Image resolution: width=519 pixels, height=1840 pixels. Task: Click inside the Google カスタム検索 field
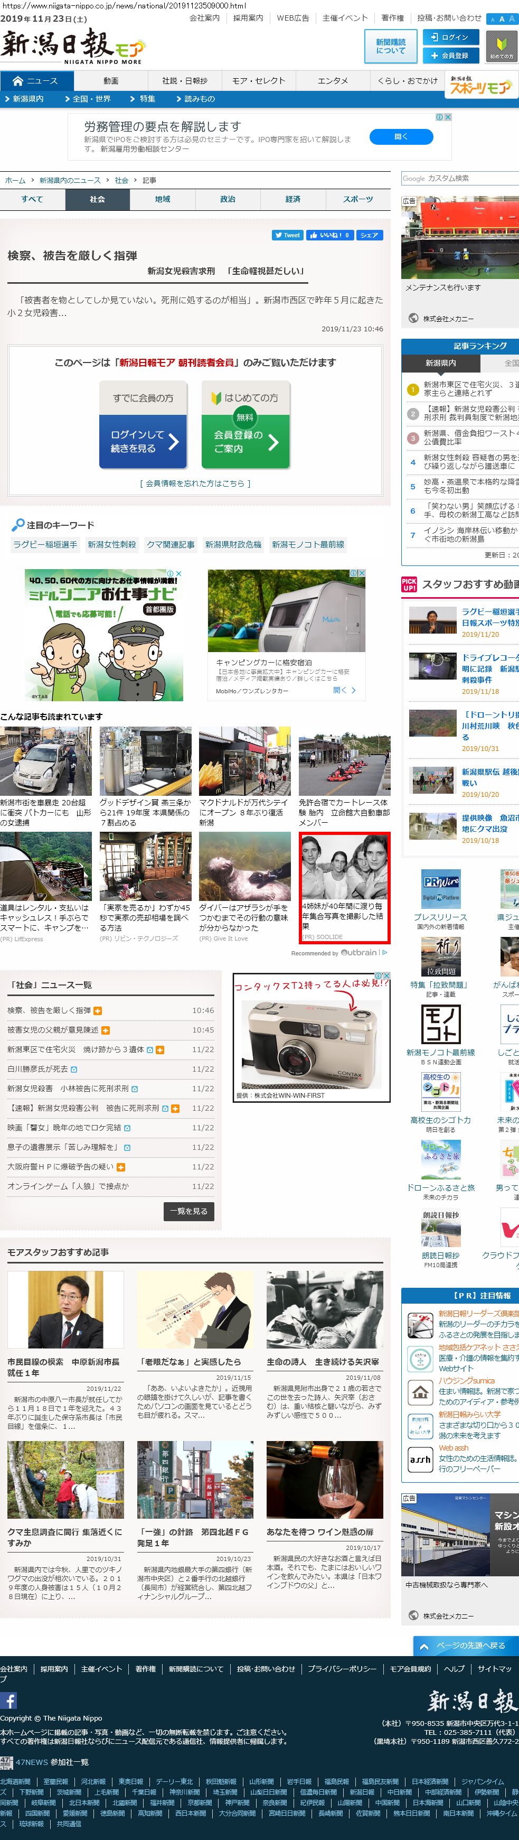pyautogui.click(x=460, y=179)
